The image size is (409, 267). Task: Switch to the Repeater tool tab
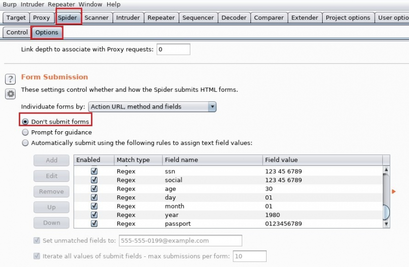click(161, 18)
